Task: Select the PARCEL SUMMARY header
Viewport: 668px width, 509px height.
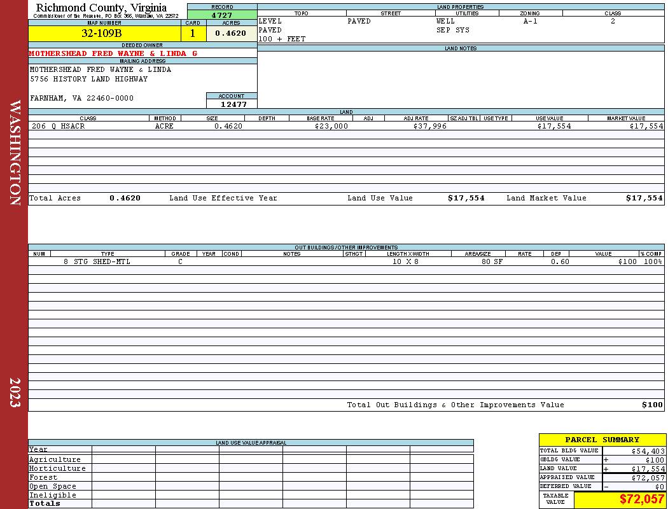Action: (602, 440)
